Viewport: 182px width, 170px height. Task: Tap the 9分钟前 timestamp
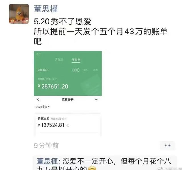pos(46,146)
